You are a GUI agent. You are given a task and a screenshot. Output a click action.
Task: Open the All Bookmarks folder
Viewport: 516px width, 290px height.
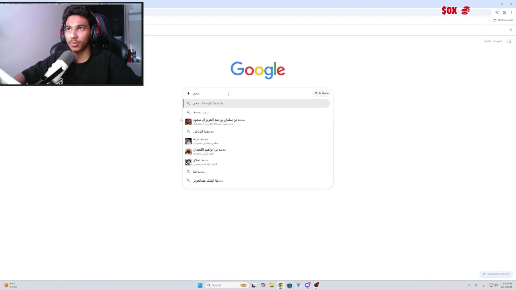point(503,20)
